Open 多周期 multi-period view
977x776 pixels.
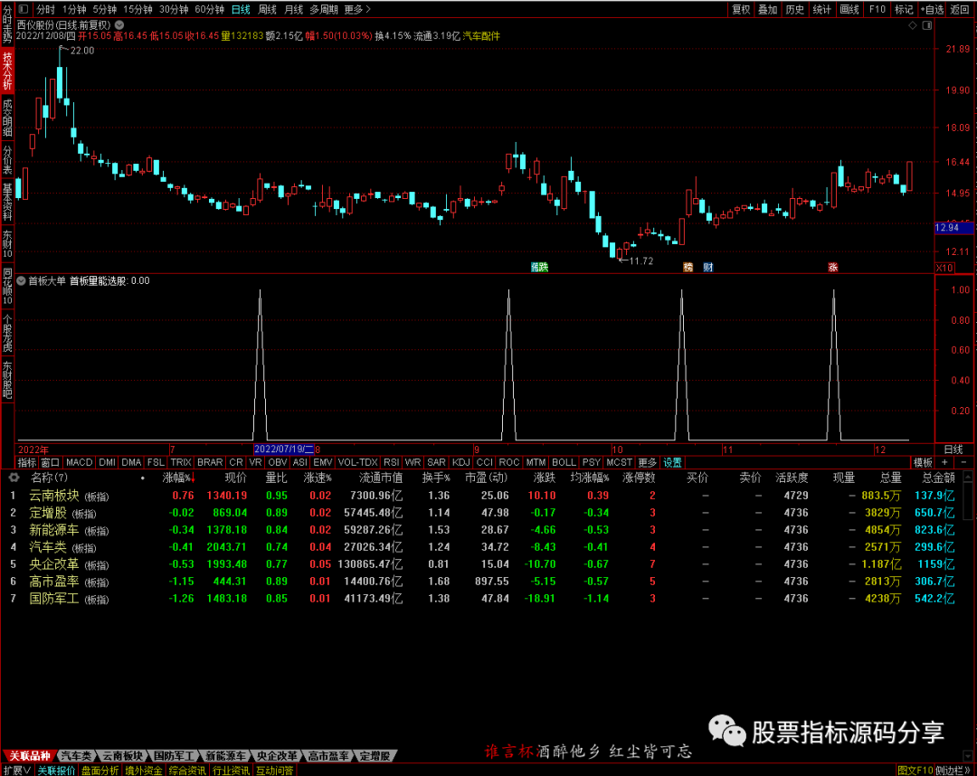coord(324,9)
